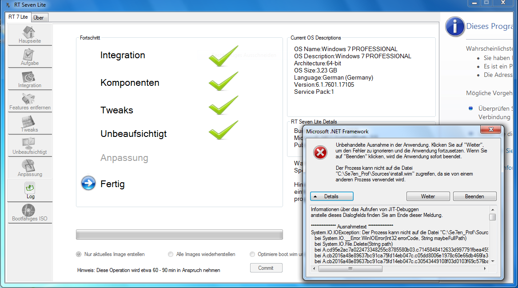
Task: Click 'Service Pack:1' text
Action: click(314, 92)
